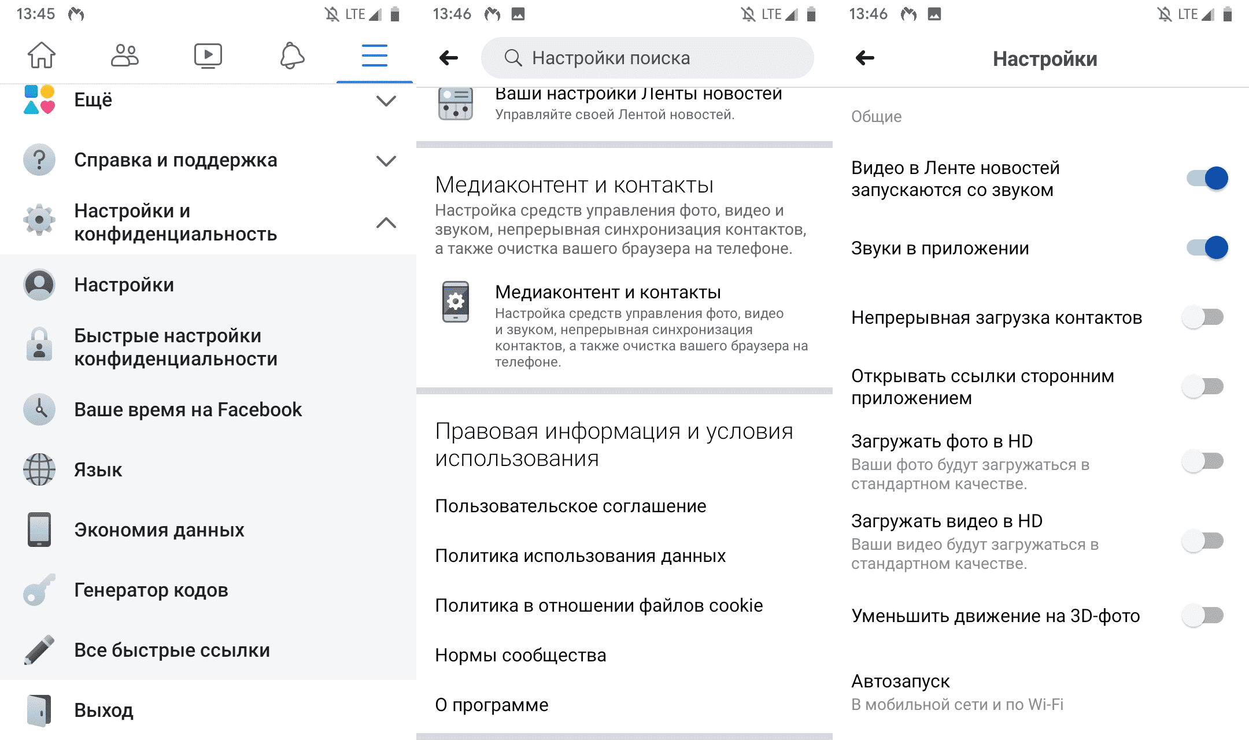Tap the muted notifications bell in left status bar
The width and height of the screenshot is (1249, 740).
(x=332, y=14)
